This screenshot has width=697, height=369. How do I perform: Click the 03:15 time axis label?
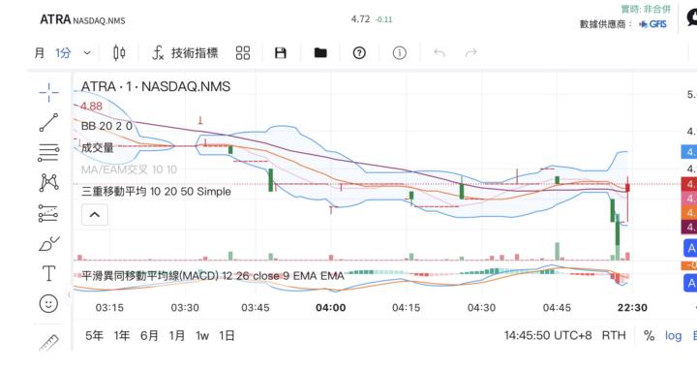pos(109,308)
